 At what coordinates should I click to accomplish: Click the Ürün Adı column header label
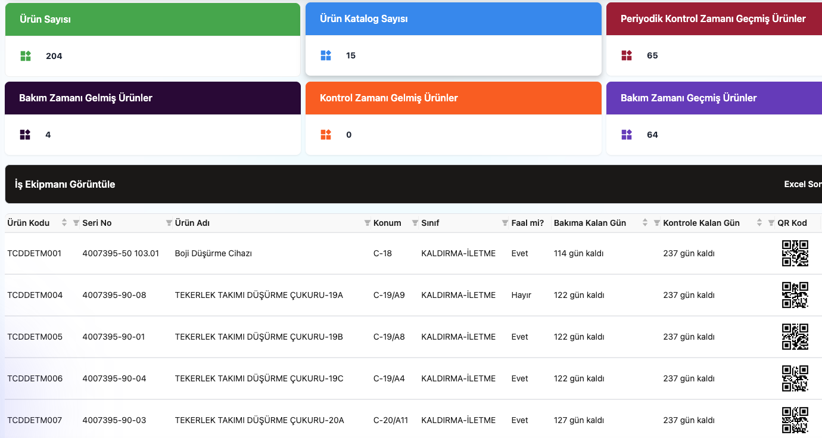[192, 223]
